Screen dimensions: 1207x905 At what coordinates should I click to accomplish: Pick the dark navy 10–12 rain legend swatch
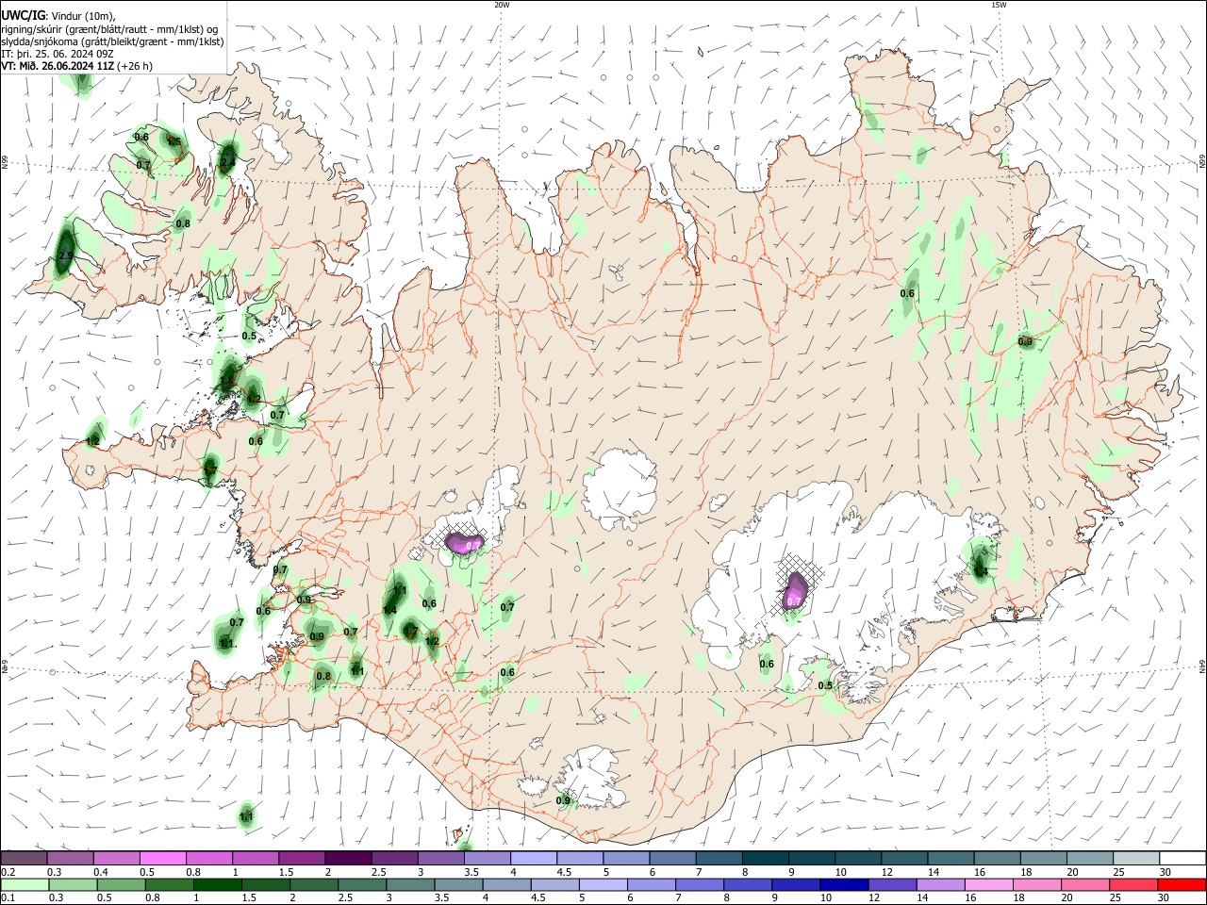click(842, 884)
